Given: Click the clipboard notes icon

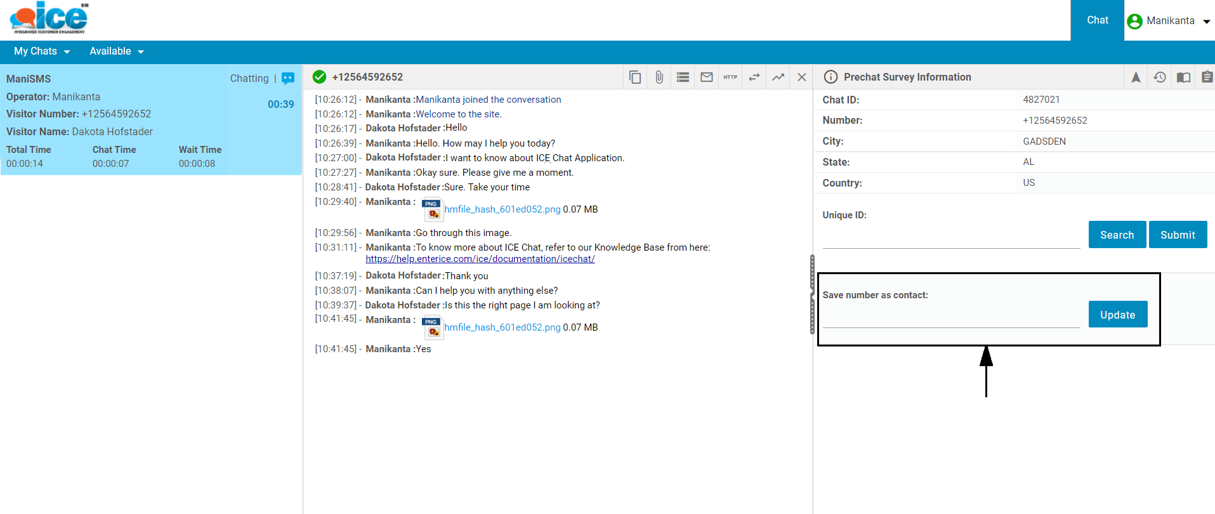Looking at the screenshot, I should click(1207, 77).
